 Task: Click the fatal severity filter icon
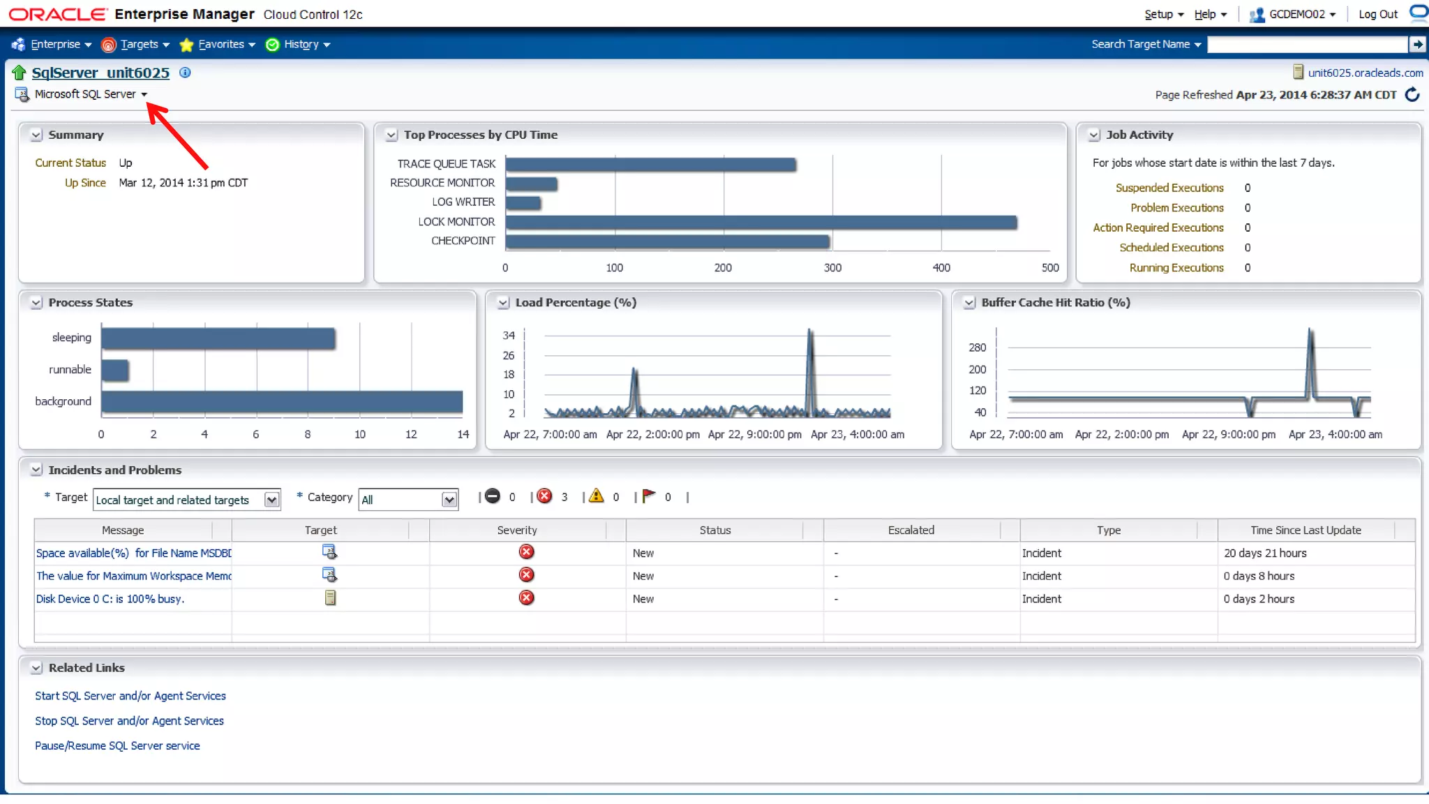tap(493, 496)
